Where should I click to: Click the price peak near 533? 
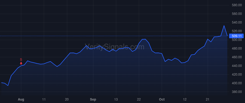click(x=224, y=26)
